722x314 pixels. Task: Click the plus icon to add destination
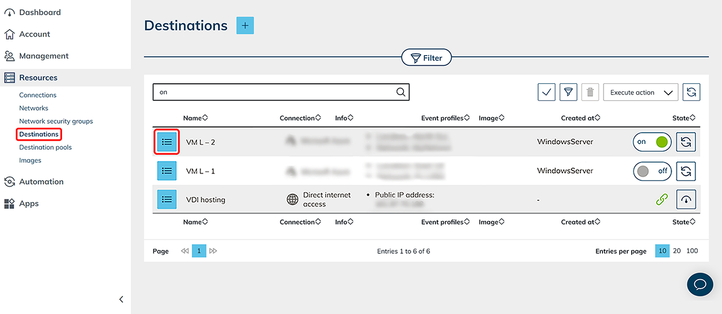[245, 25]
